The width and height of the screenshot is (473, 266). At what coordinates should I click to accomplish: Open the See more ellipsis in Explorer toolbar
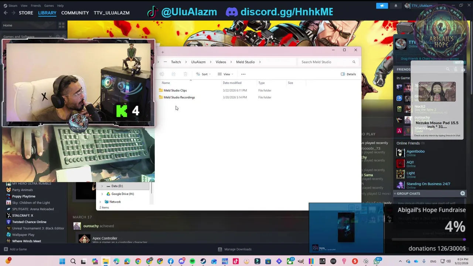point(243,74)
